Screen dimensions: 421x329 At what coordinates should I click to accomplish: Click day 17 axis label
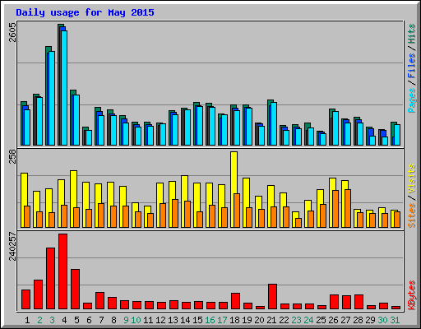click(x=222, y=320)
